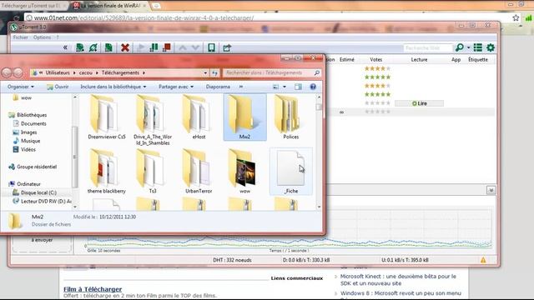Select the eHost folder
Screen dimensions: 534x300
point(199,117)
